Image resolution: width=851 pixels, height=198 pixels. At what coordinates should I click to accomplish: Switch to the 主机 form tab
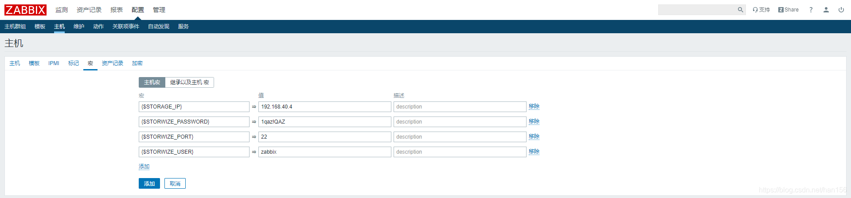pyautogui.click(x=15, y=63)
